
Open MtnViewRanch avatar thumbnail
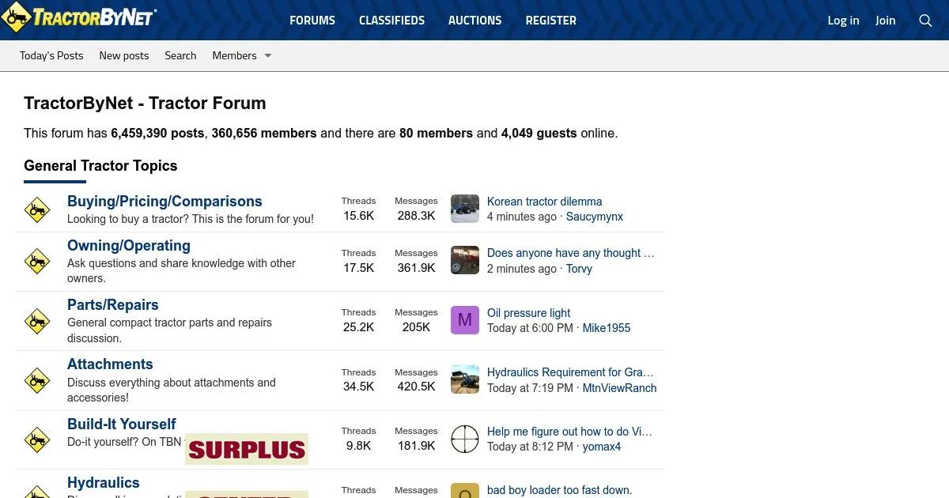(465, 379)
